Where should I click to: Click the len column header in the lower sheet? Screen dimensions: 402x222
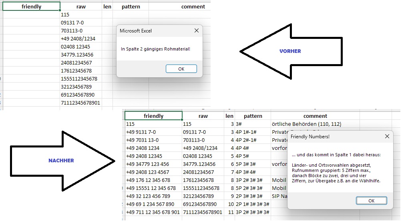[229, 116]
